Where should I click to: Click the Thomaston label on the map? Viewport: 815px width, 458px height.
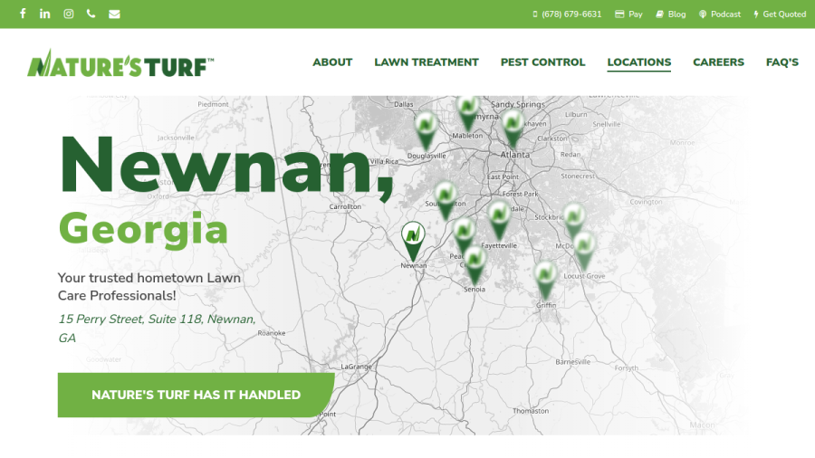(531, 411)
